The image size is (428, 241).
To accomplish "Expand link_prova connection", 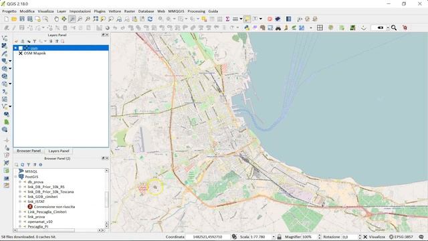I will 20,217.
